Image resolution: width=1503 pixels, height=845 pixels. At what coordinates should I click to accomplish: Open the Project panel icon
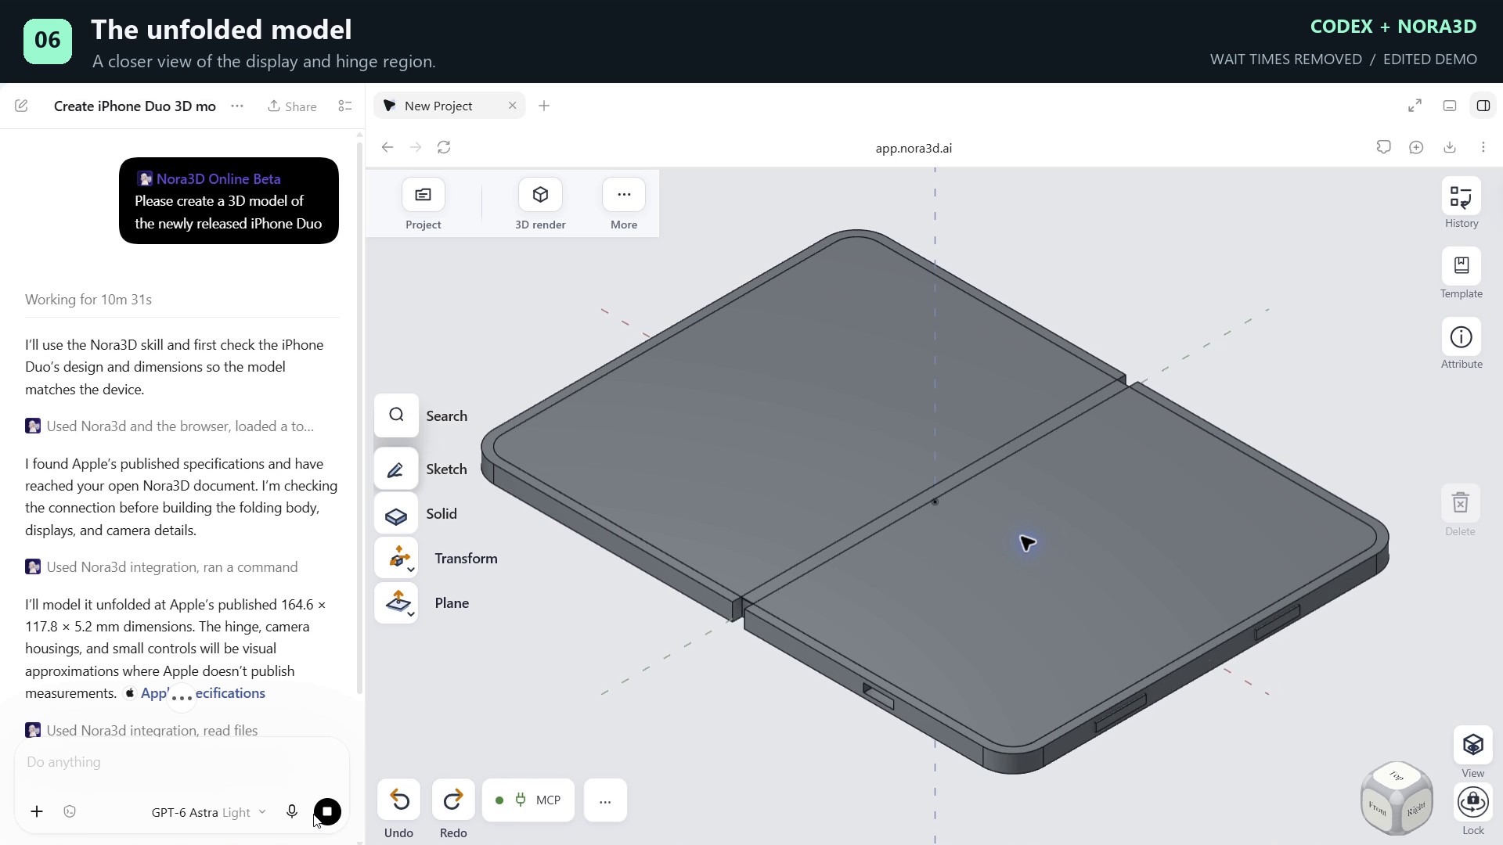click(x=424, y=195)
